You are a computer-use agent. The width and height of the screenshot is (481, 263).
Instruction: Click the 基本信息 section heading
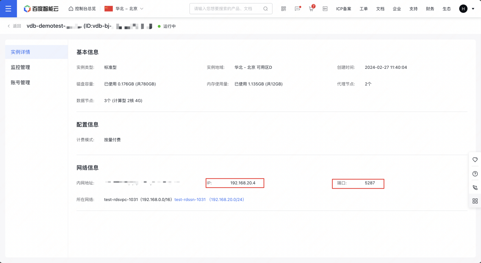(87, 52)
